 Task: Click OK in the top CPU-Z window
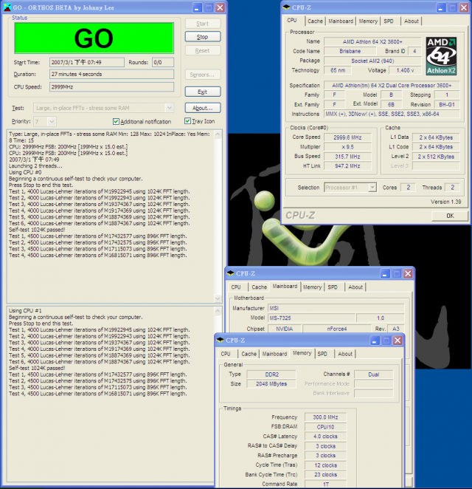pyautogui.click(x=450, y=216)
